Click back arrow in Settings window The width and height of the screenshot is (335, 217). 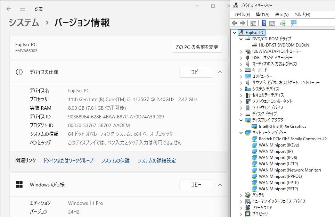pos(9,9)
